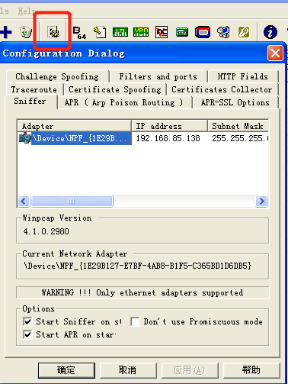Click the key-and-page password decoder icon

pos(100,32)
